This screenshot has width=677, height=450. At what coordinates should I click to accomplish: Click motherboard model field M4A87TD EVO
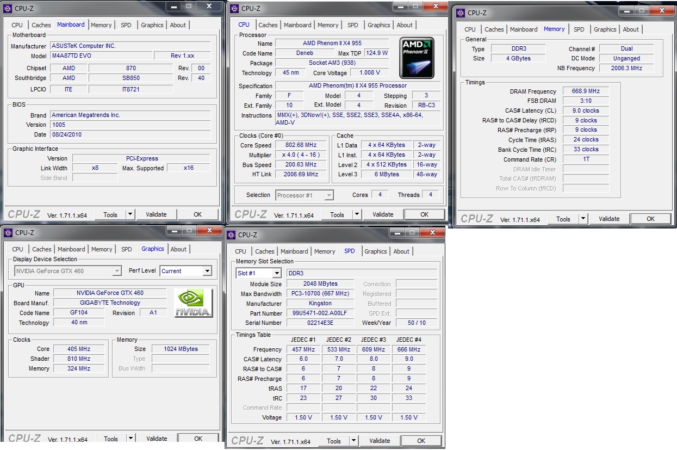coord(101,56)
